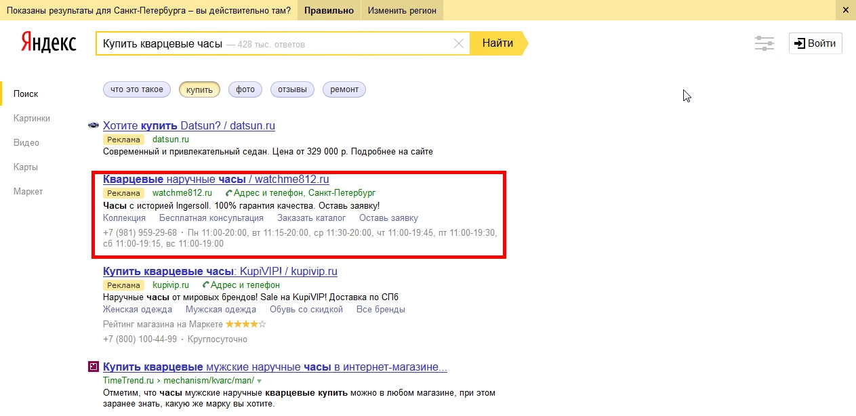The image size is (856, 416).
Task: Click the Реклама label under the watchme812 ad
Action: tap(124, 193)
